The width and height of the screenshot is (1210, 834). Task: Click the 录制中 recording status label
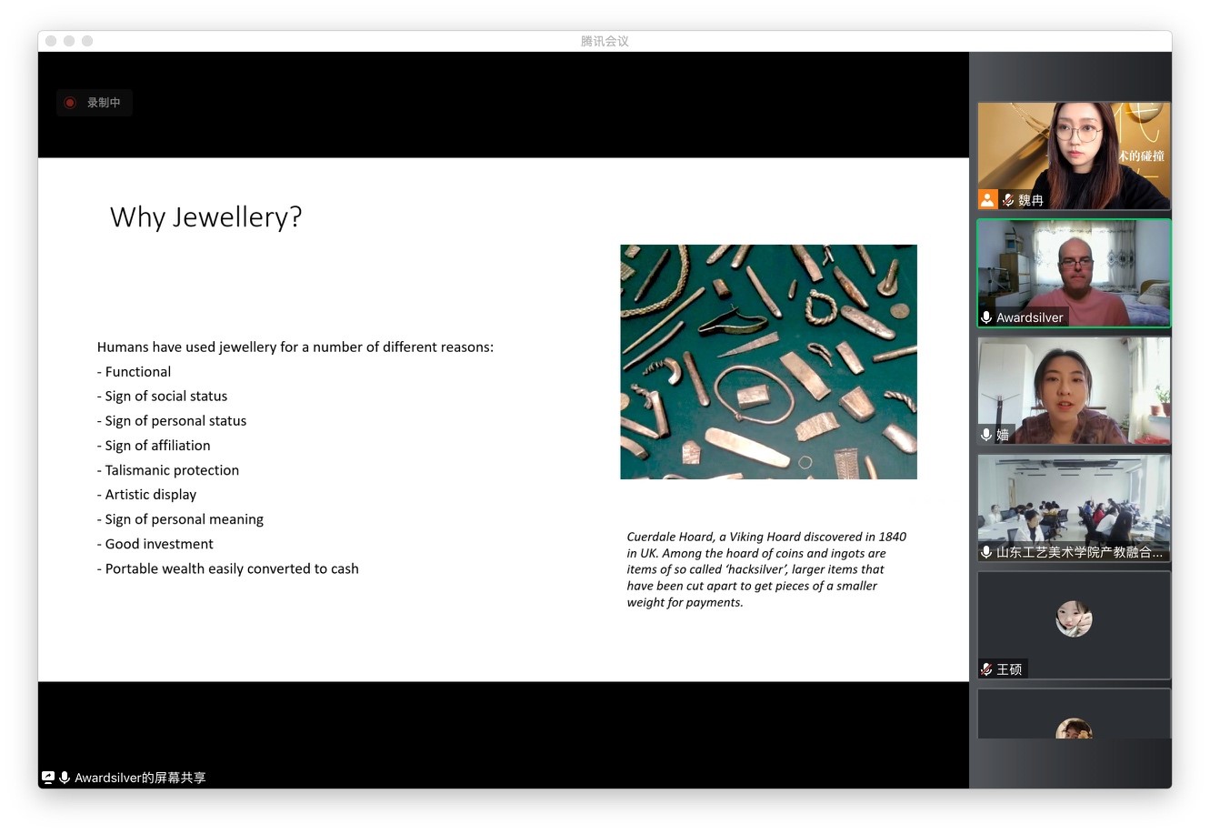(104, 103)
